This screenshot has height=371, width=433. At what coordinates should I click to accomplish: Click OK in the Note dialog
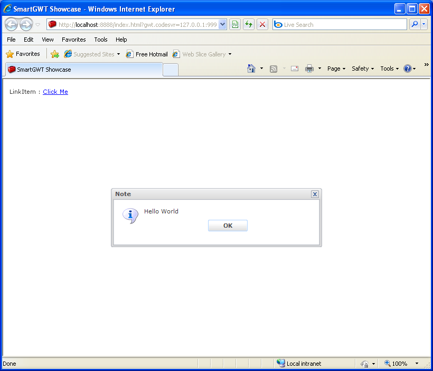(228, 226)
